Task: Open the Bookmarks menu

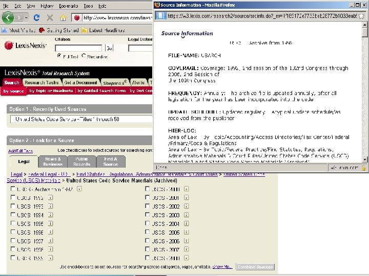Action: tap(69, 6)
